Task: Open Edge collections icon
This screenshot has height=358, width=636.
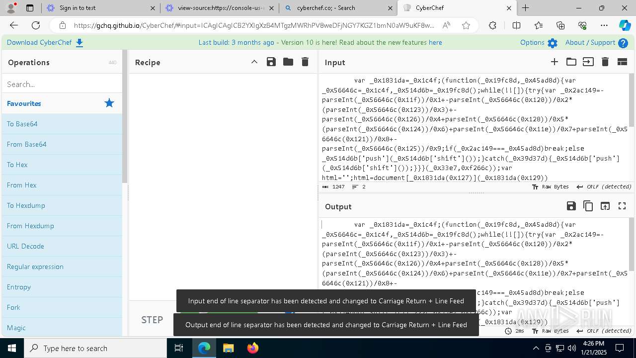Action: point(560,25)
